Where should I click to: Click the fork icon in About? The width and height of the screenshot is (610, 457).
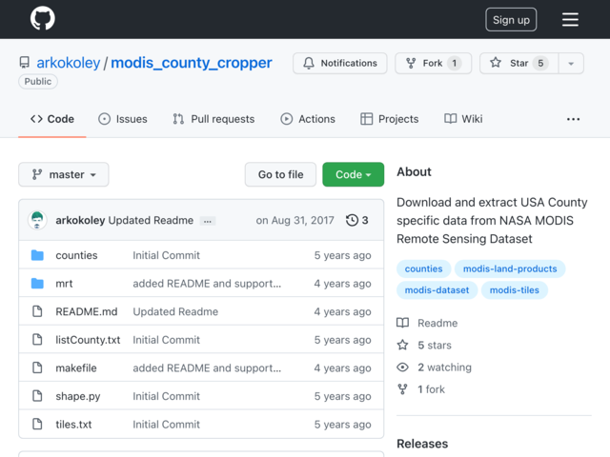[402, 389]
